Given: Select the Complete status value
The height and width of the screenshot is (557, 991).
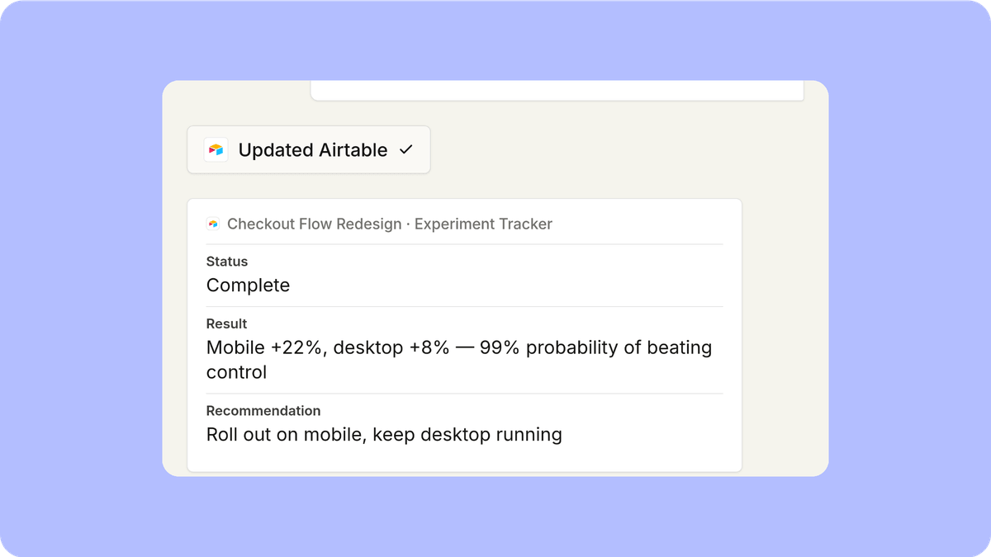Looking at the screenshot, I should pyautogui.click(x=248, y=286).
